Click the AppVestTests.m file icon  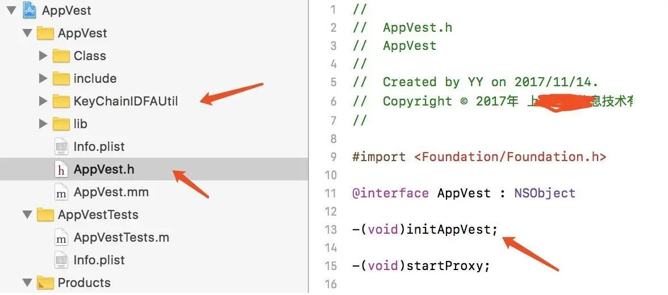(61, 238)
